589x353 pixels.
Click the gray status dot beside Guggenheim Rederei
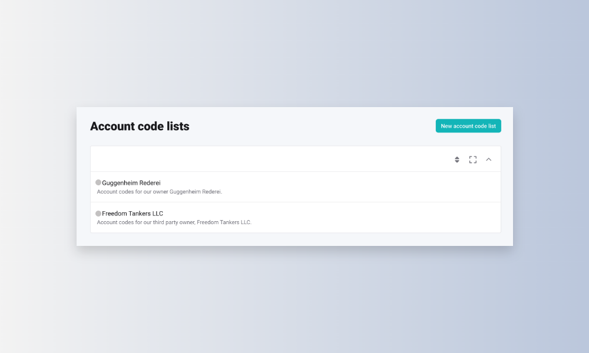(x=98, y=182)
